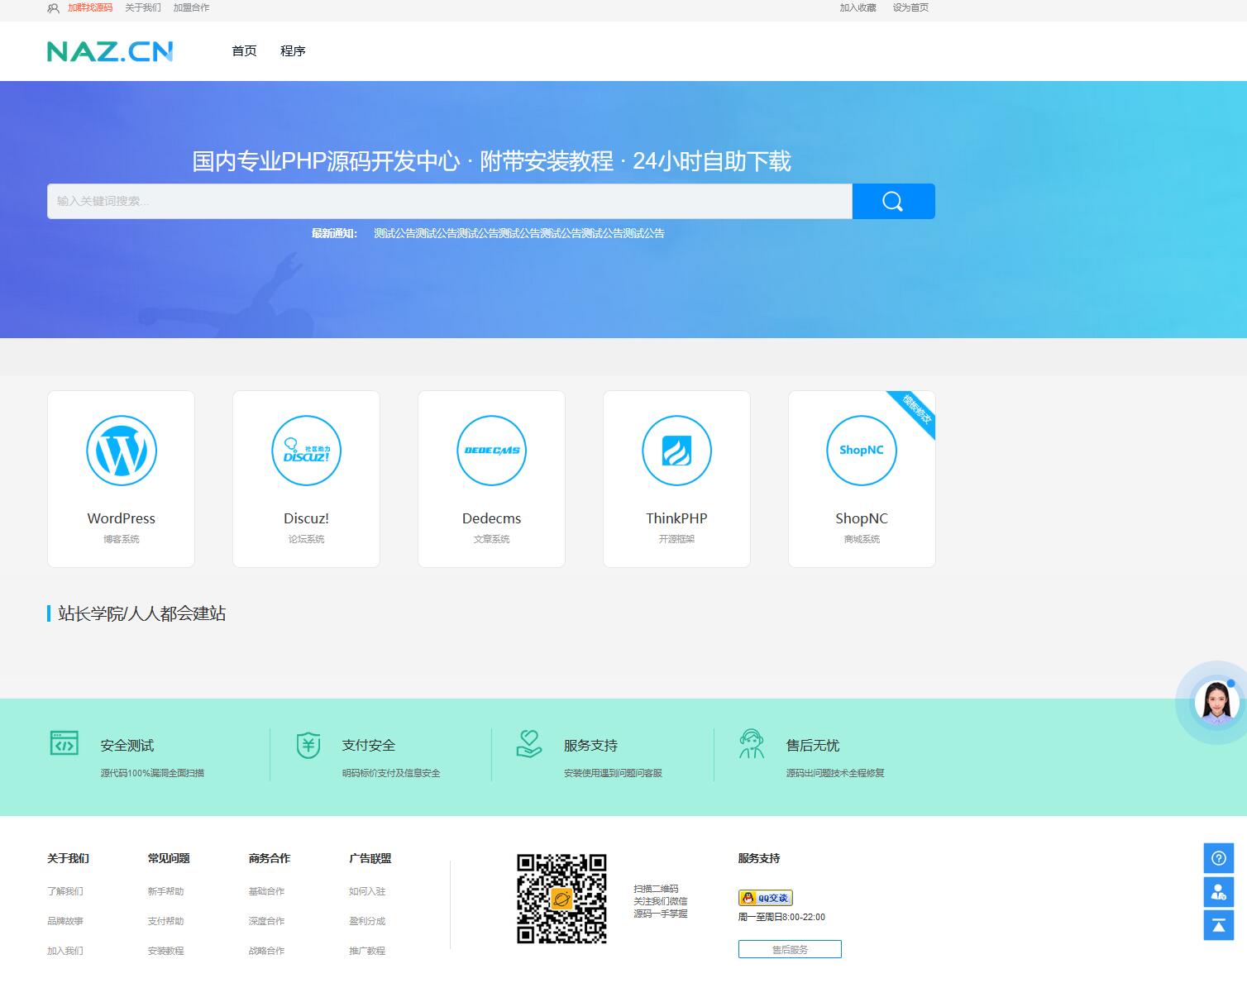Open 推广教程 footer link
This screenshot has width=1247, height=983.
367,951
